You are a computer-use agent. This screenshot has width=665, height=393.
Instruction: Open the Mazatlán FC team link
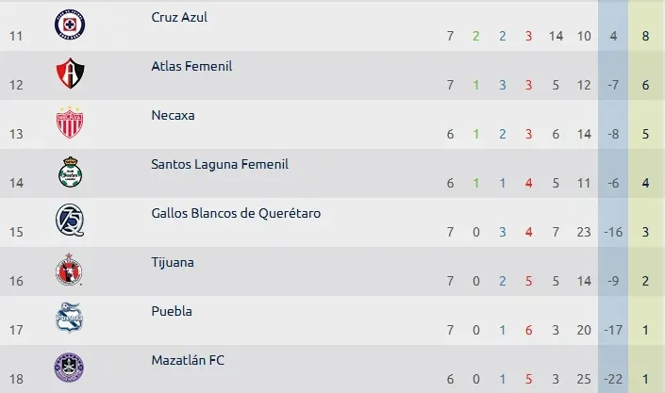tap(188, 360)
